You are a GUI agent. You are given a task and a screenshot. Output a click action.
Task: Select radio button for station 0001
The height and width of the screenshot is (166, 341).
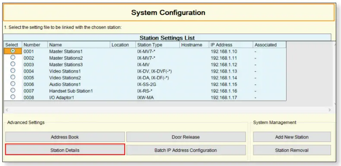[13, 51]
